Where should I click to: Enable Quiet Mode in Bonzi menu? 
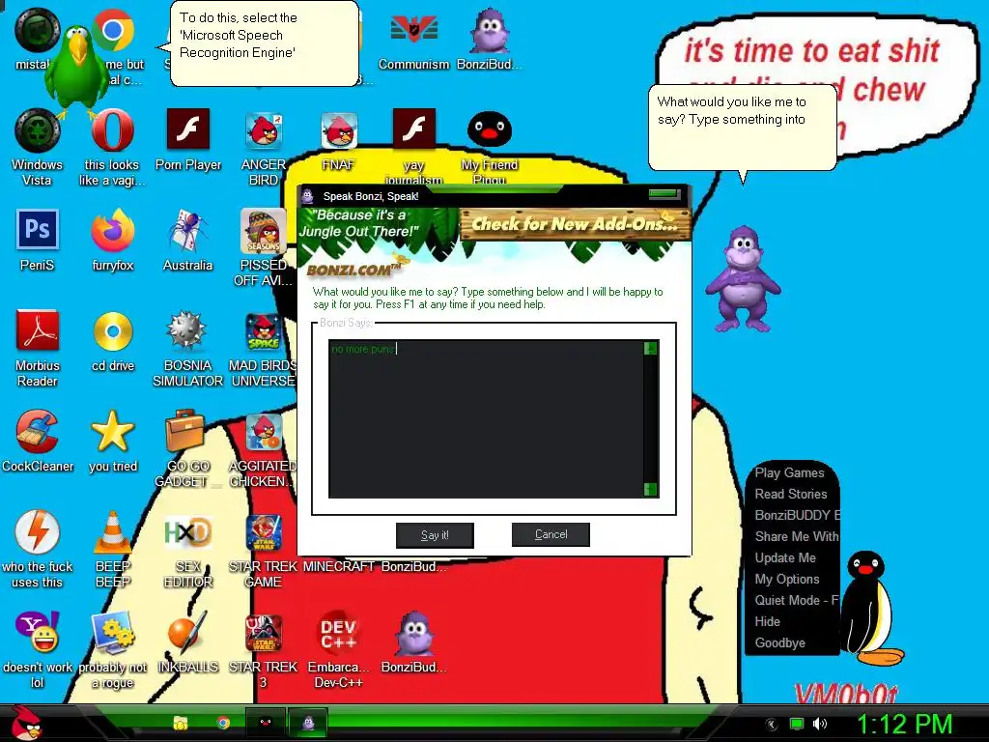coord(796,600)
